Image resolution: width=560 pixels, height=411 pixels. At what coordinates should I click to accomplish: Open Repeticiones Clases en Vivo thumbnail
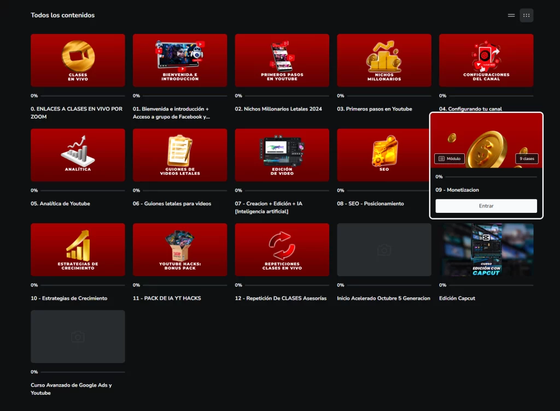(282, 249)
